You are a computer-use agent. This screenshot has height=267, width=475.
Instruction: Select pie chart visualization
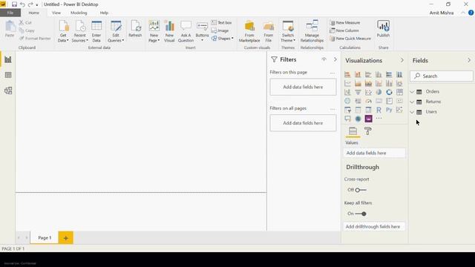coord(379,92)
